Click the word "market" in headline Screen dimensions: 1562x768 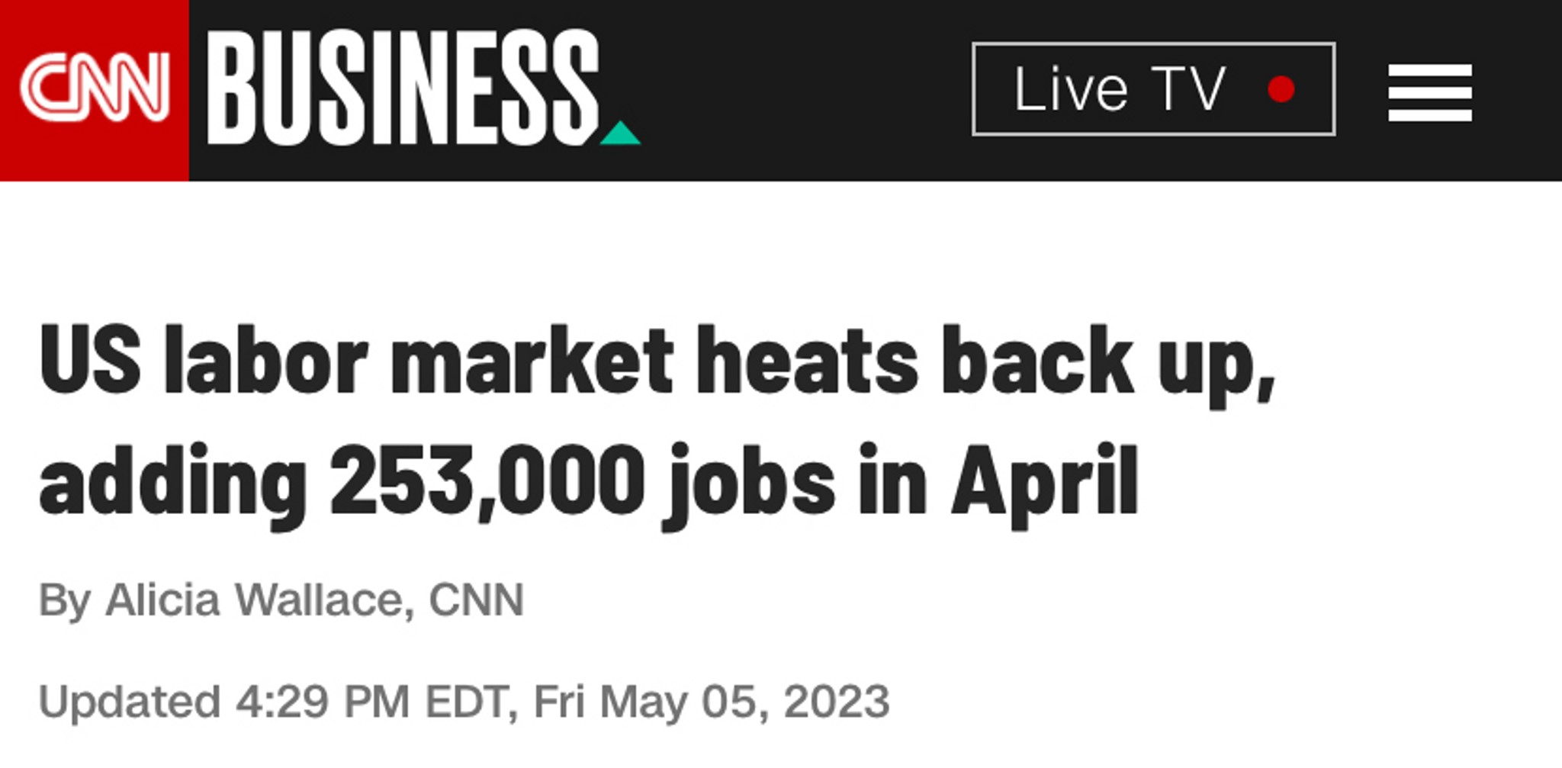(x=532, y=360)
